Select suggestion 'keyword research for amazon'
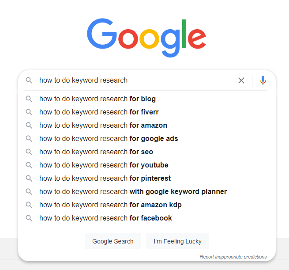 point(103,125)
